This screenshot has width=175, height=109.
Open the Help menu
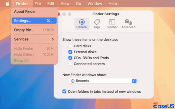click(113, 3)
